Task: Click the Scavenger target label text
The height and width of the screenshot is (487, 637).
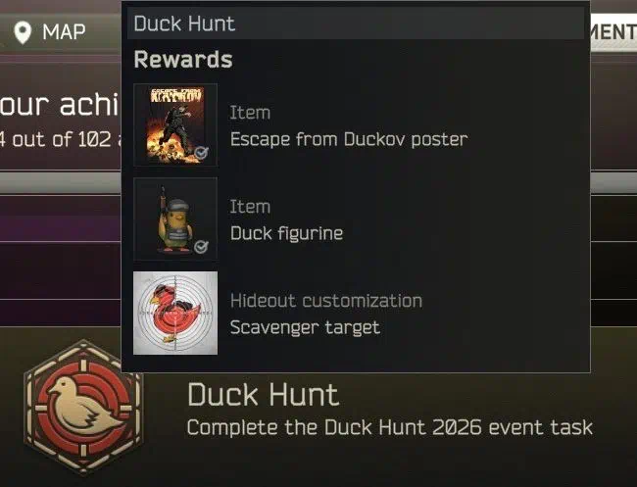Action: [305, 327]
